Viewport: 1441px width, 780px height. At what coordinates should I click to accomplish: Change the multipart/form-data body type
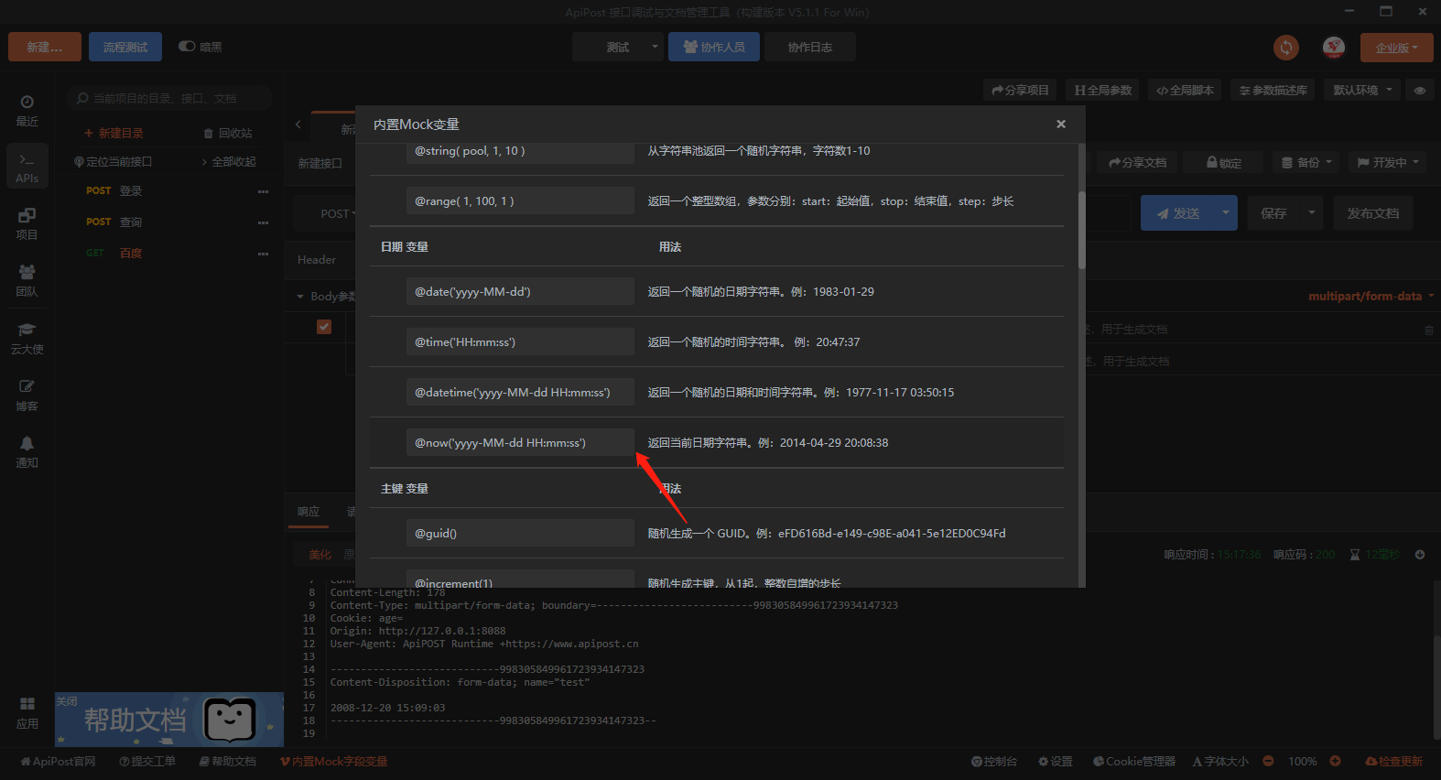pyautogui.click(x=1371, y=296)
